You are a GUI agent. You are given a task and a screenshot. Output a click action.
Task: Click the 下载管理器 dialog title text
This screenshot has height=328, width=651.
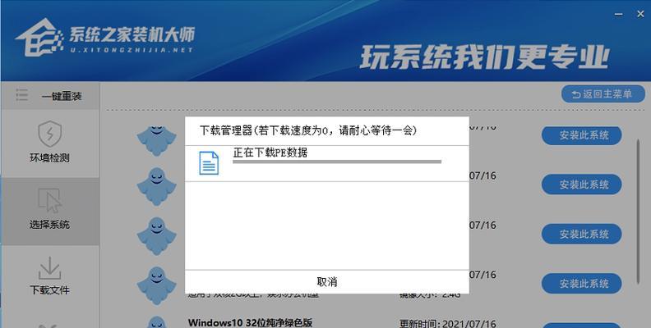pyautogui.click(x=308, y=130)
